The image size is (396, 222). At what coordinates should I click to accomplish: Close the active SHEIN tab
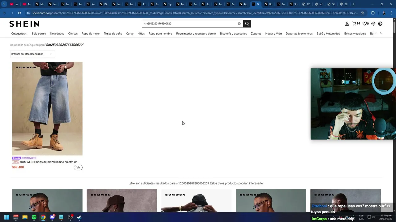pyautogui.click(x=258, y=4)
